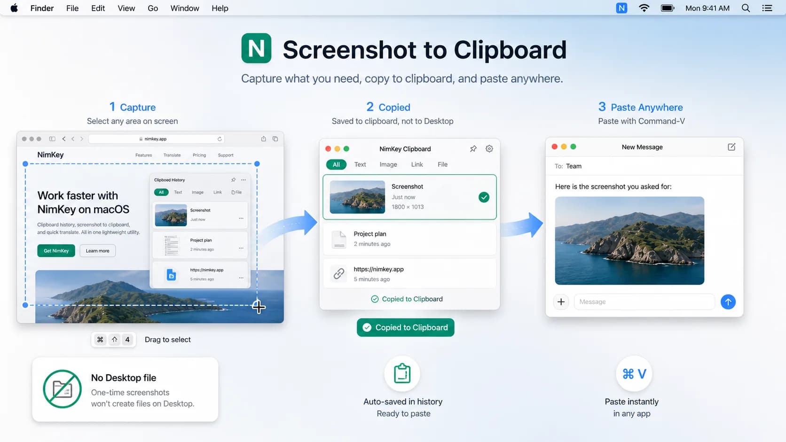The image size is (786, 442).
Task: Pin the Clipboard History panel
Action: [x=234, y=180]
